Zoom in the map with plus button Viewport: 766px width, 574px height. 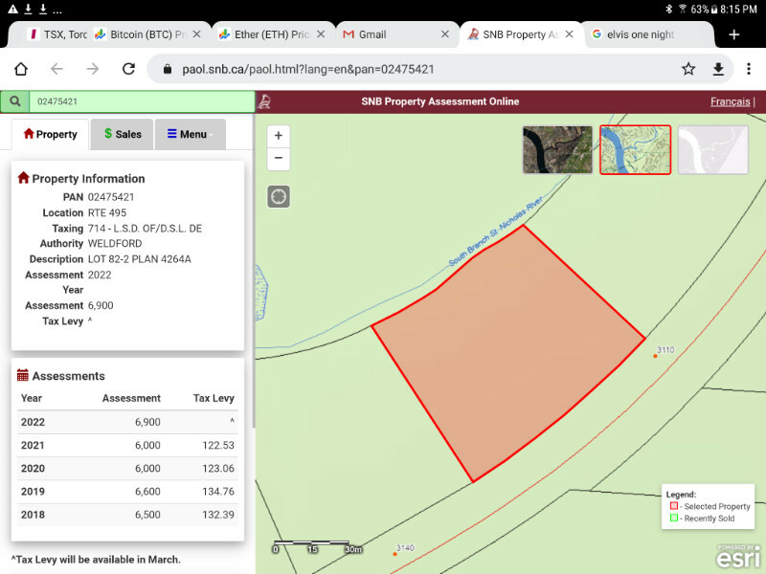click(x=279, y=136)
